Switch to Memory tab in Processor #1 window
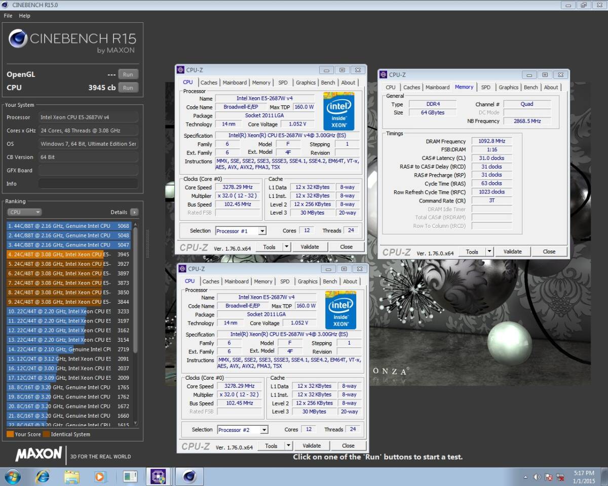The height and width of the screenshot is (486, 608). [x=261, y=83]
